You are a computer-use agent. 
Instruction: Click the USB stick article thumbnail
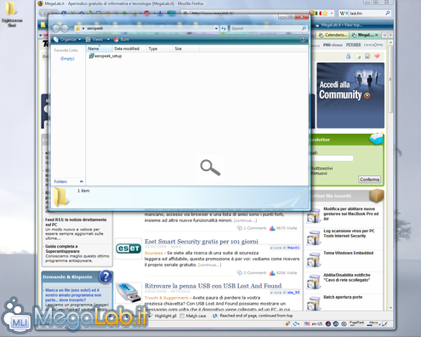coord(128,293)
